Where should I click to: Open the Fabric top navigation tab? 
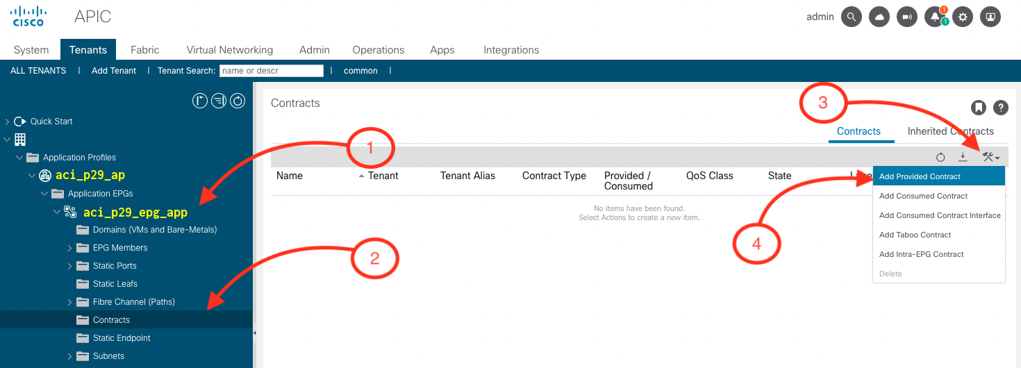click(x=144, y=50)
